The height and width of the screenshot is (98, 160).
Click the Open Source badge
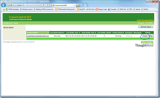click(147, 42)
